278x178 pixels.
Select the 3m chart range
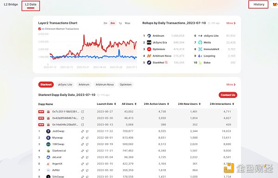[105, 23]
